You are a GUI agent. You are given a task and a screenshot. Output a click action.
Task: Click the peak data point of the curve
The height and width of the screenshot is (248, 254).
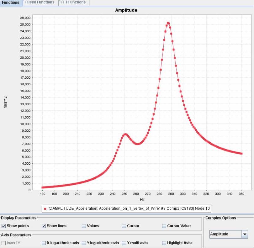coord(168,23)
